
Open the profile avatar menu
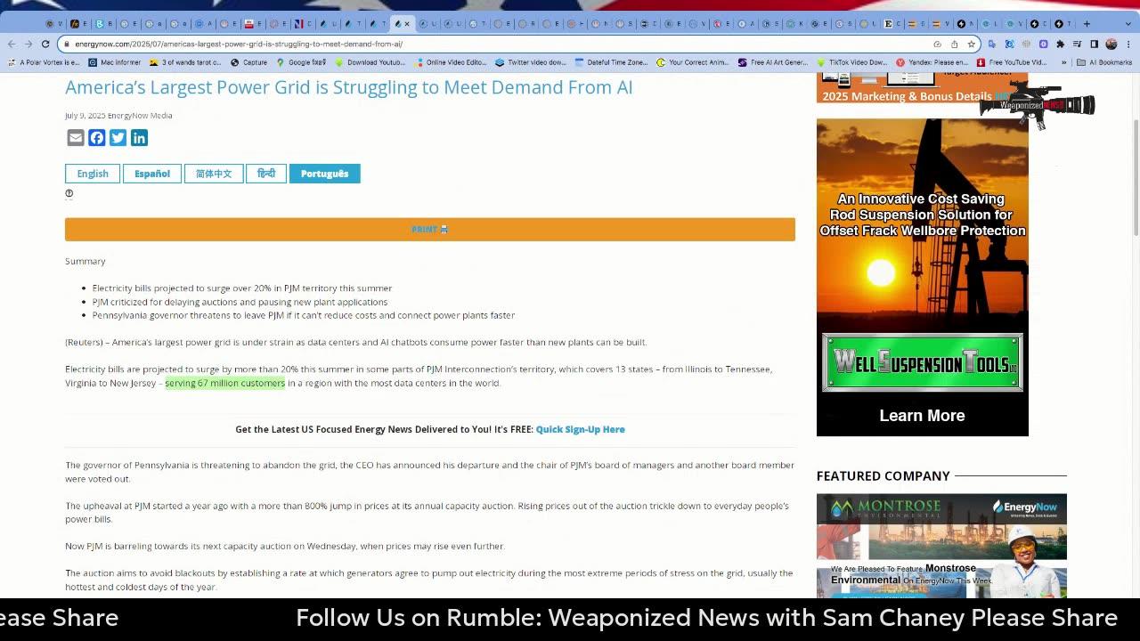(1111, 44)
